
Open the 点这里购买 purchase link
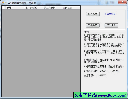coord(110,14)
